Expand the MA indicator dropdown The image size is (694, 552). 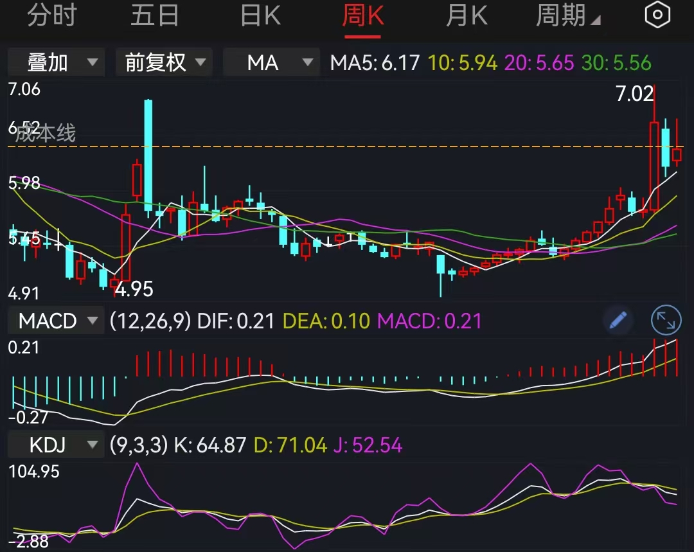click(x=271, y=62)
